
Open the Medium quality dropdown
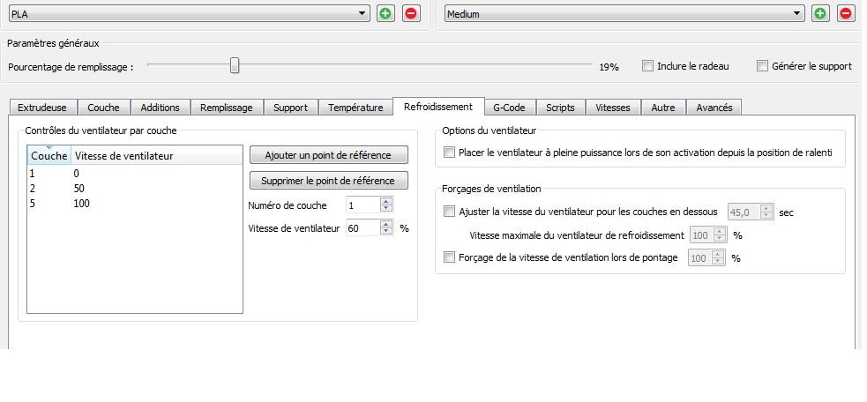pos(624,14)
